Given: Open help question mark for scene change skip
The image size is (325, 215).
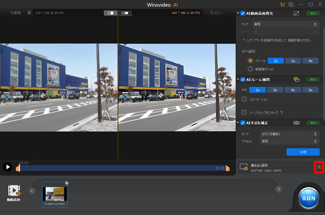Looking at the screenshot, I should [281, 113].
